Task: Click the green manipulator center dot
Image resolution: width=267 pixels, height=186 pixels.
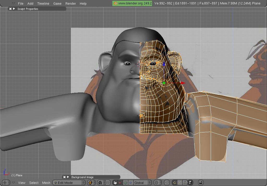Action: tap(164, 83)
